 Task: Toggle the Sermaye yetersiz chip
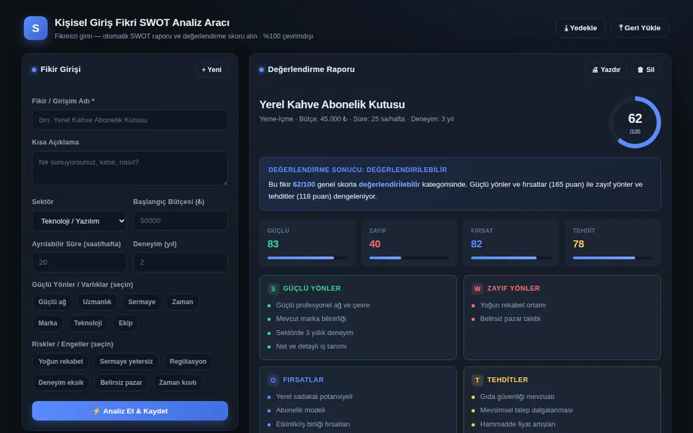point(126,361)
